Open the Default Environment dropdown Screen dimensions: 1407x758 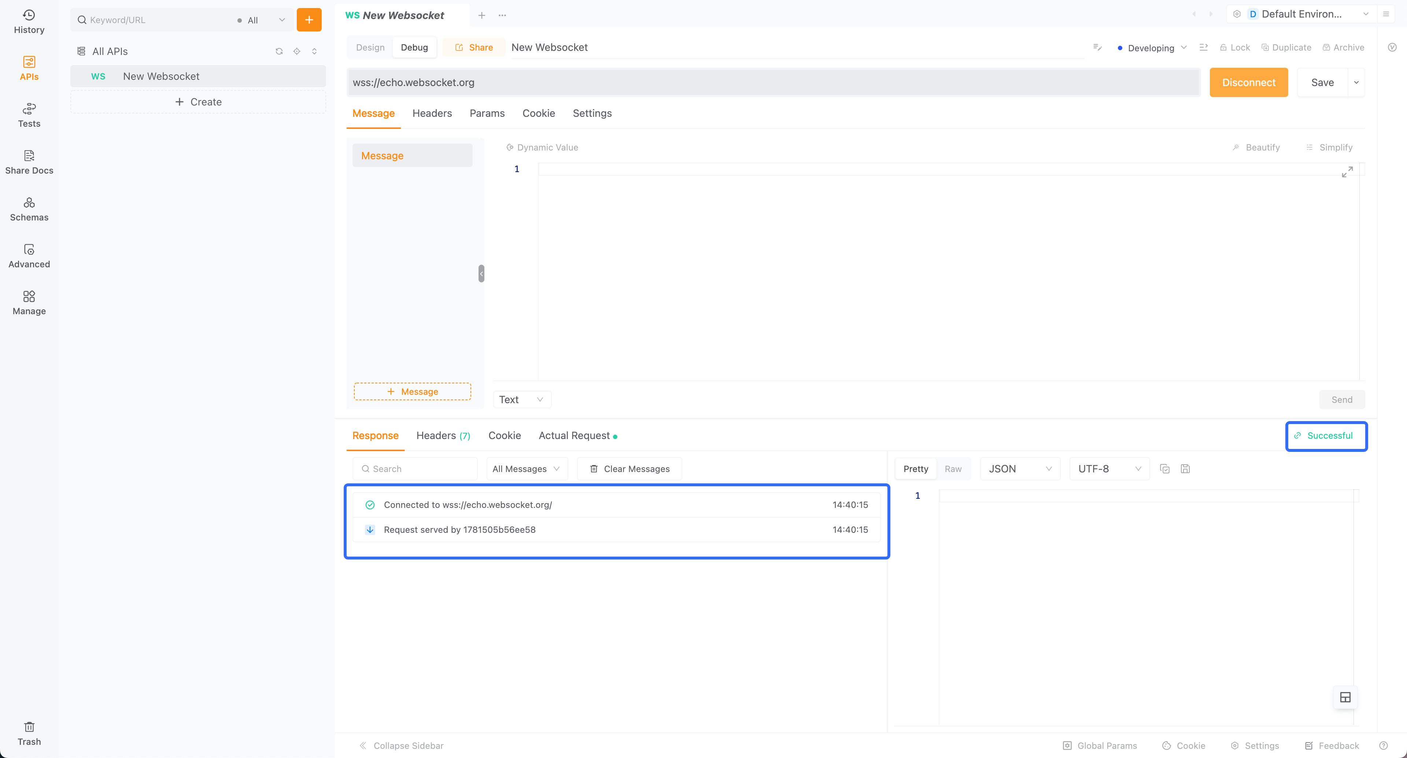click(1302, 14)
